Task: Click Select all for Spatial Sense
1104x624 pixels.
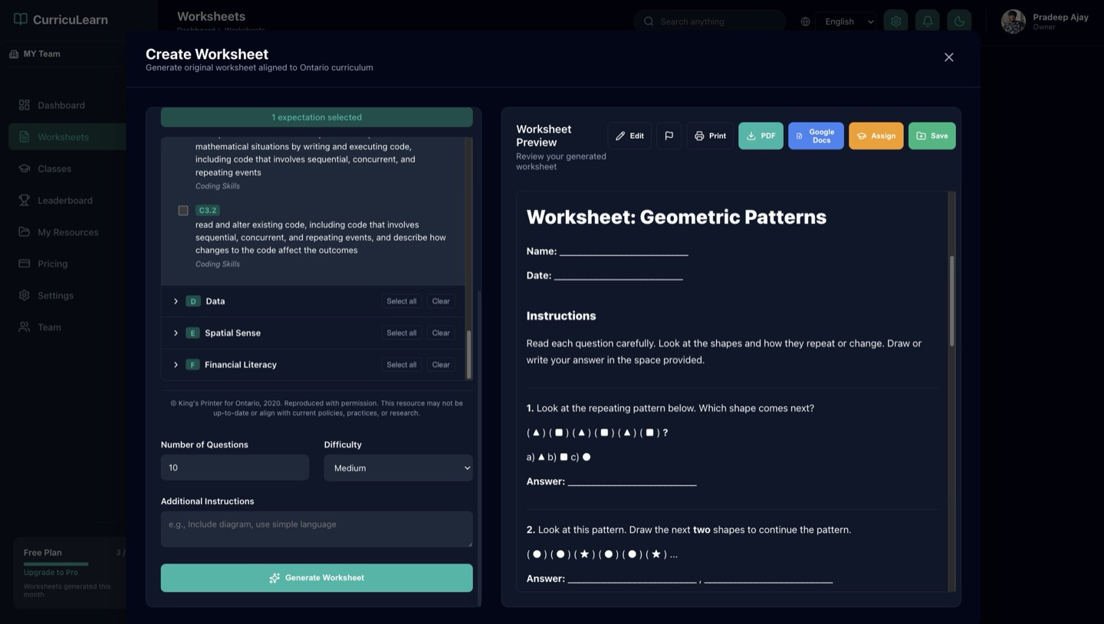Action: 402,333
